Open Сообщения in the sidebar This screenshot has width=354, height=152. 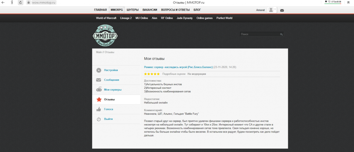(111, 80)
